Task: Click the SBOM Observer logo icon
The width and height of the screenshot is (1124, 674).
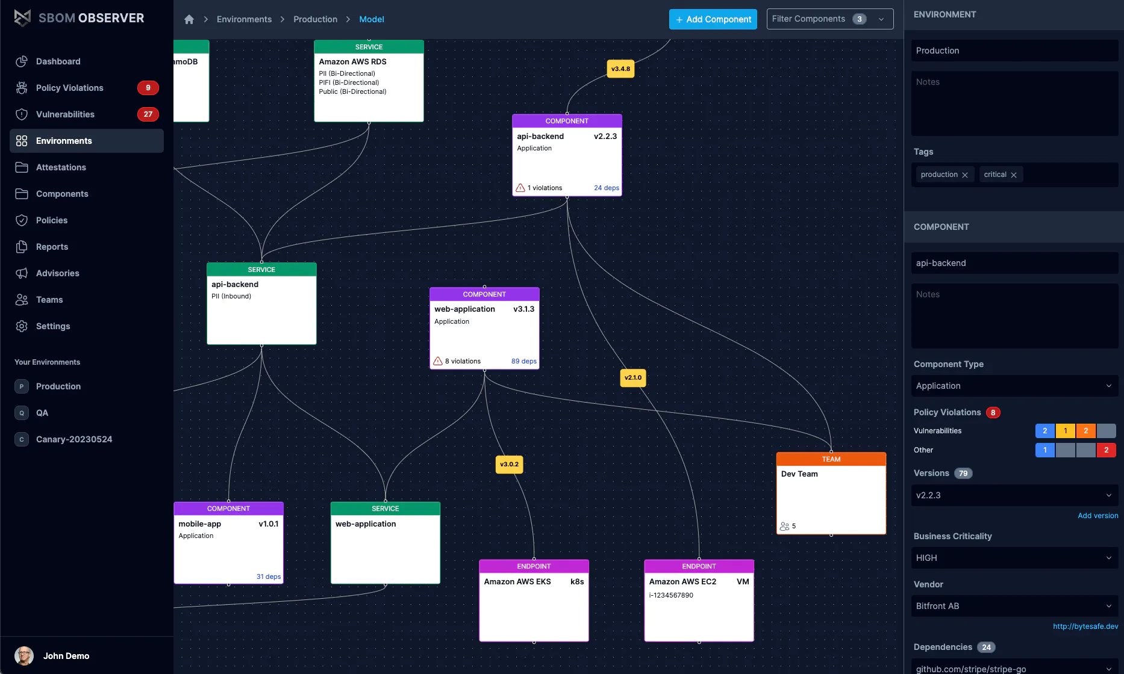Action: coord(22,18)
